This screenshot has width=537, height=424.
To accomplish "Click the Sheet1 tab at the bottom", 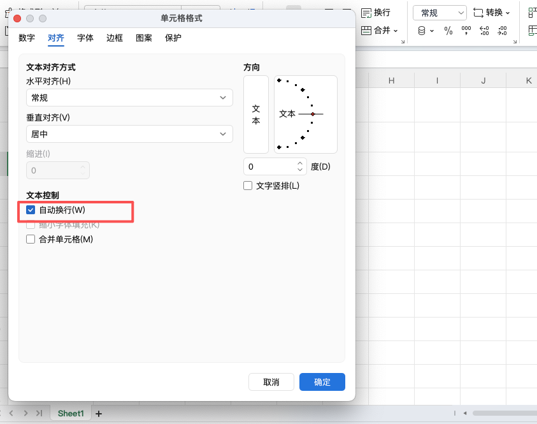I will (70, 413).
